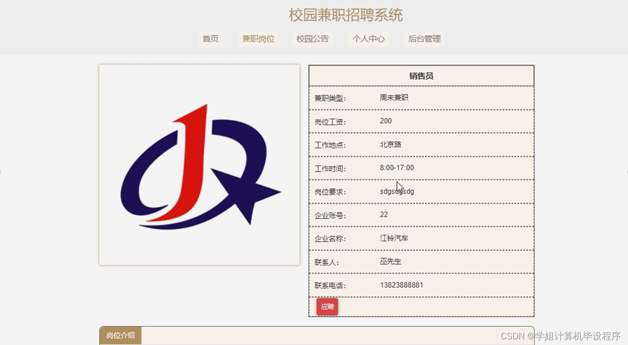Click the 销售员 job title heading
The image size is (628, 345).
tap(421, 76)
